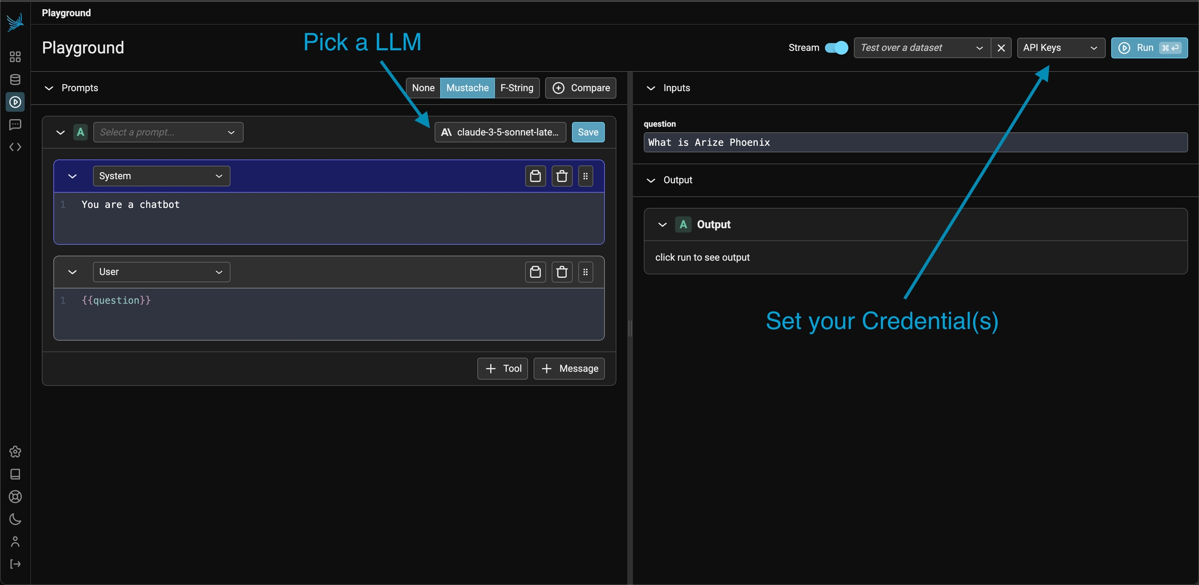Open the Prompts chat icon in sidebar
Viewport: 1199px width, 585px height.
(x=15, y=124)
